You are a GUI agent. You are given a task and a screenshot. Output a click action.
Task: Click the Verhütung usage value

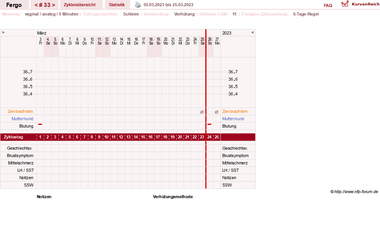pyautogui.click(x=184, y=14)
